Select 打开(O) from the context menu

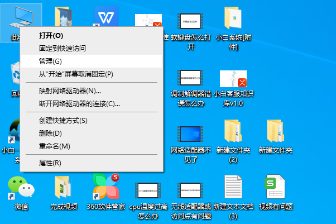(51, 35)
